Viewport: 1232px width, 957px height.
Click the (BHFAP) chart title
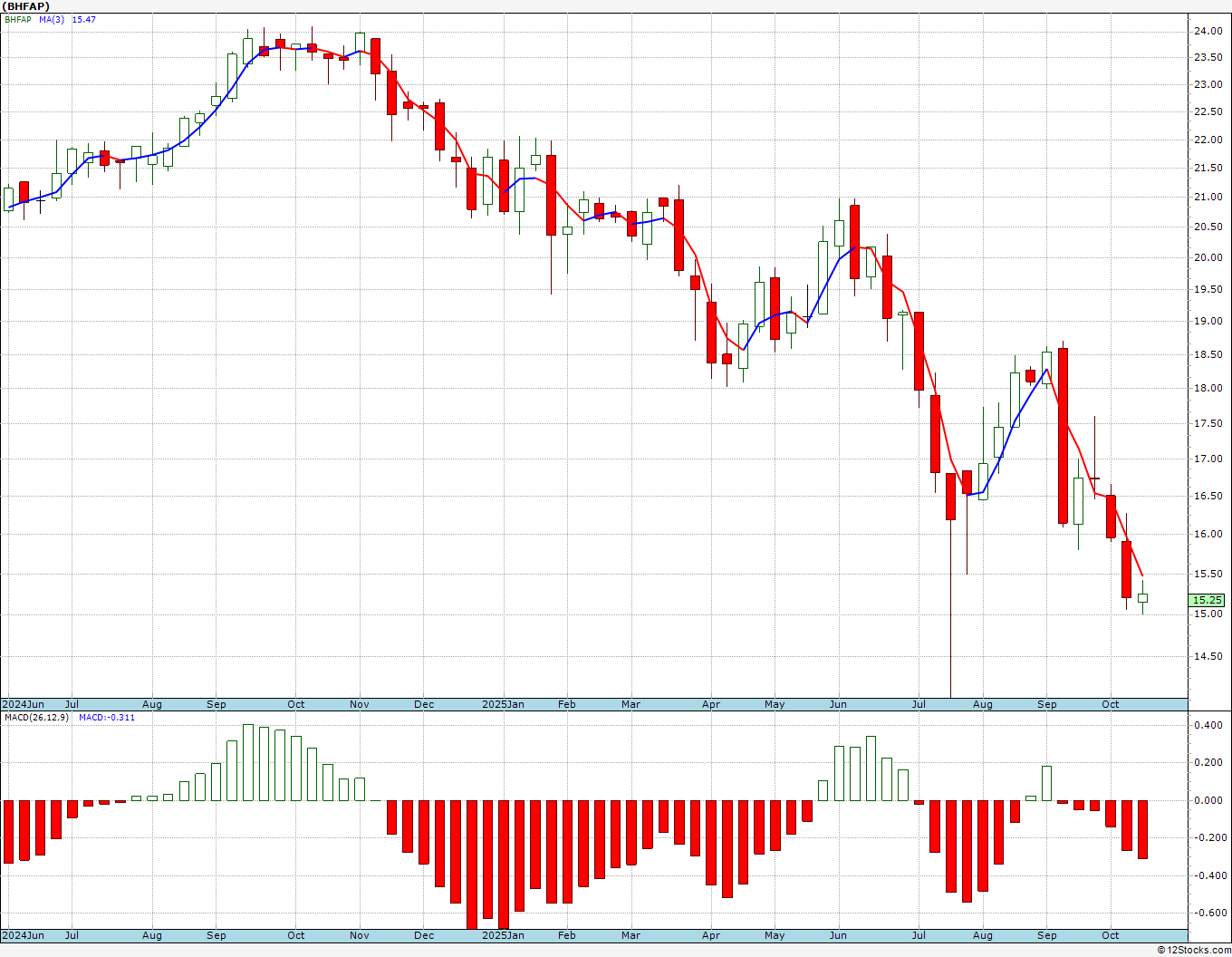coord(25,6)
